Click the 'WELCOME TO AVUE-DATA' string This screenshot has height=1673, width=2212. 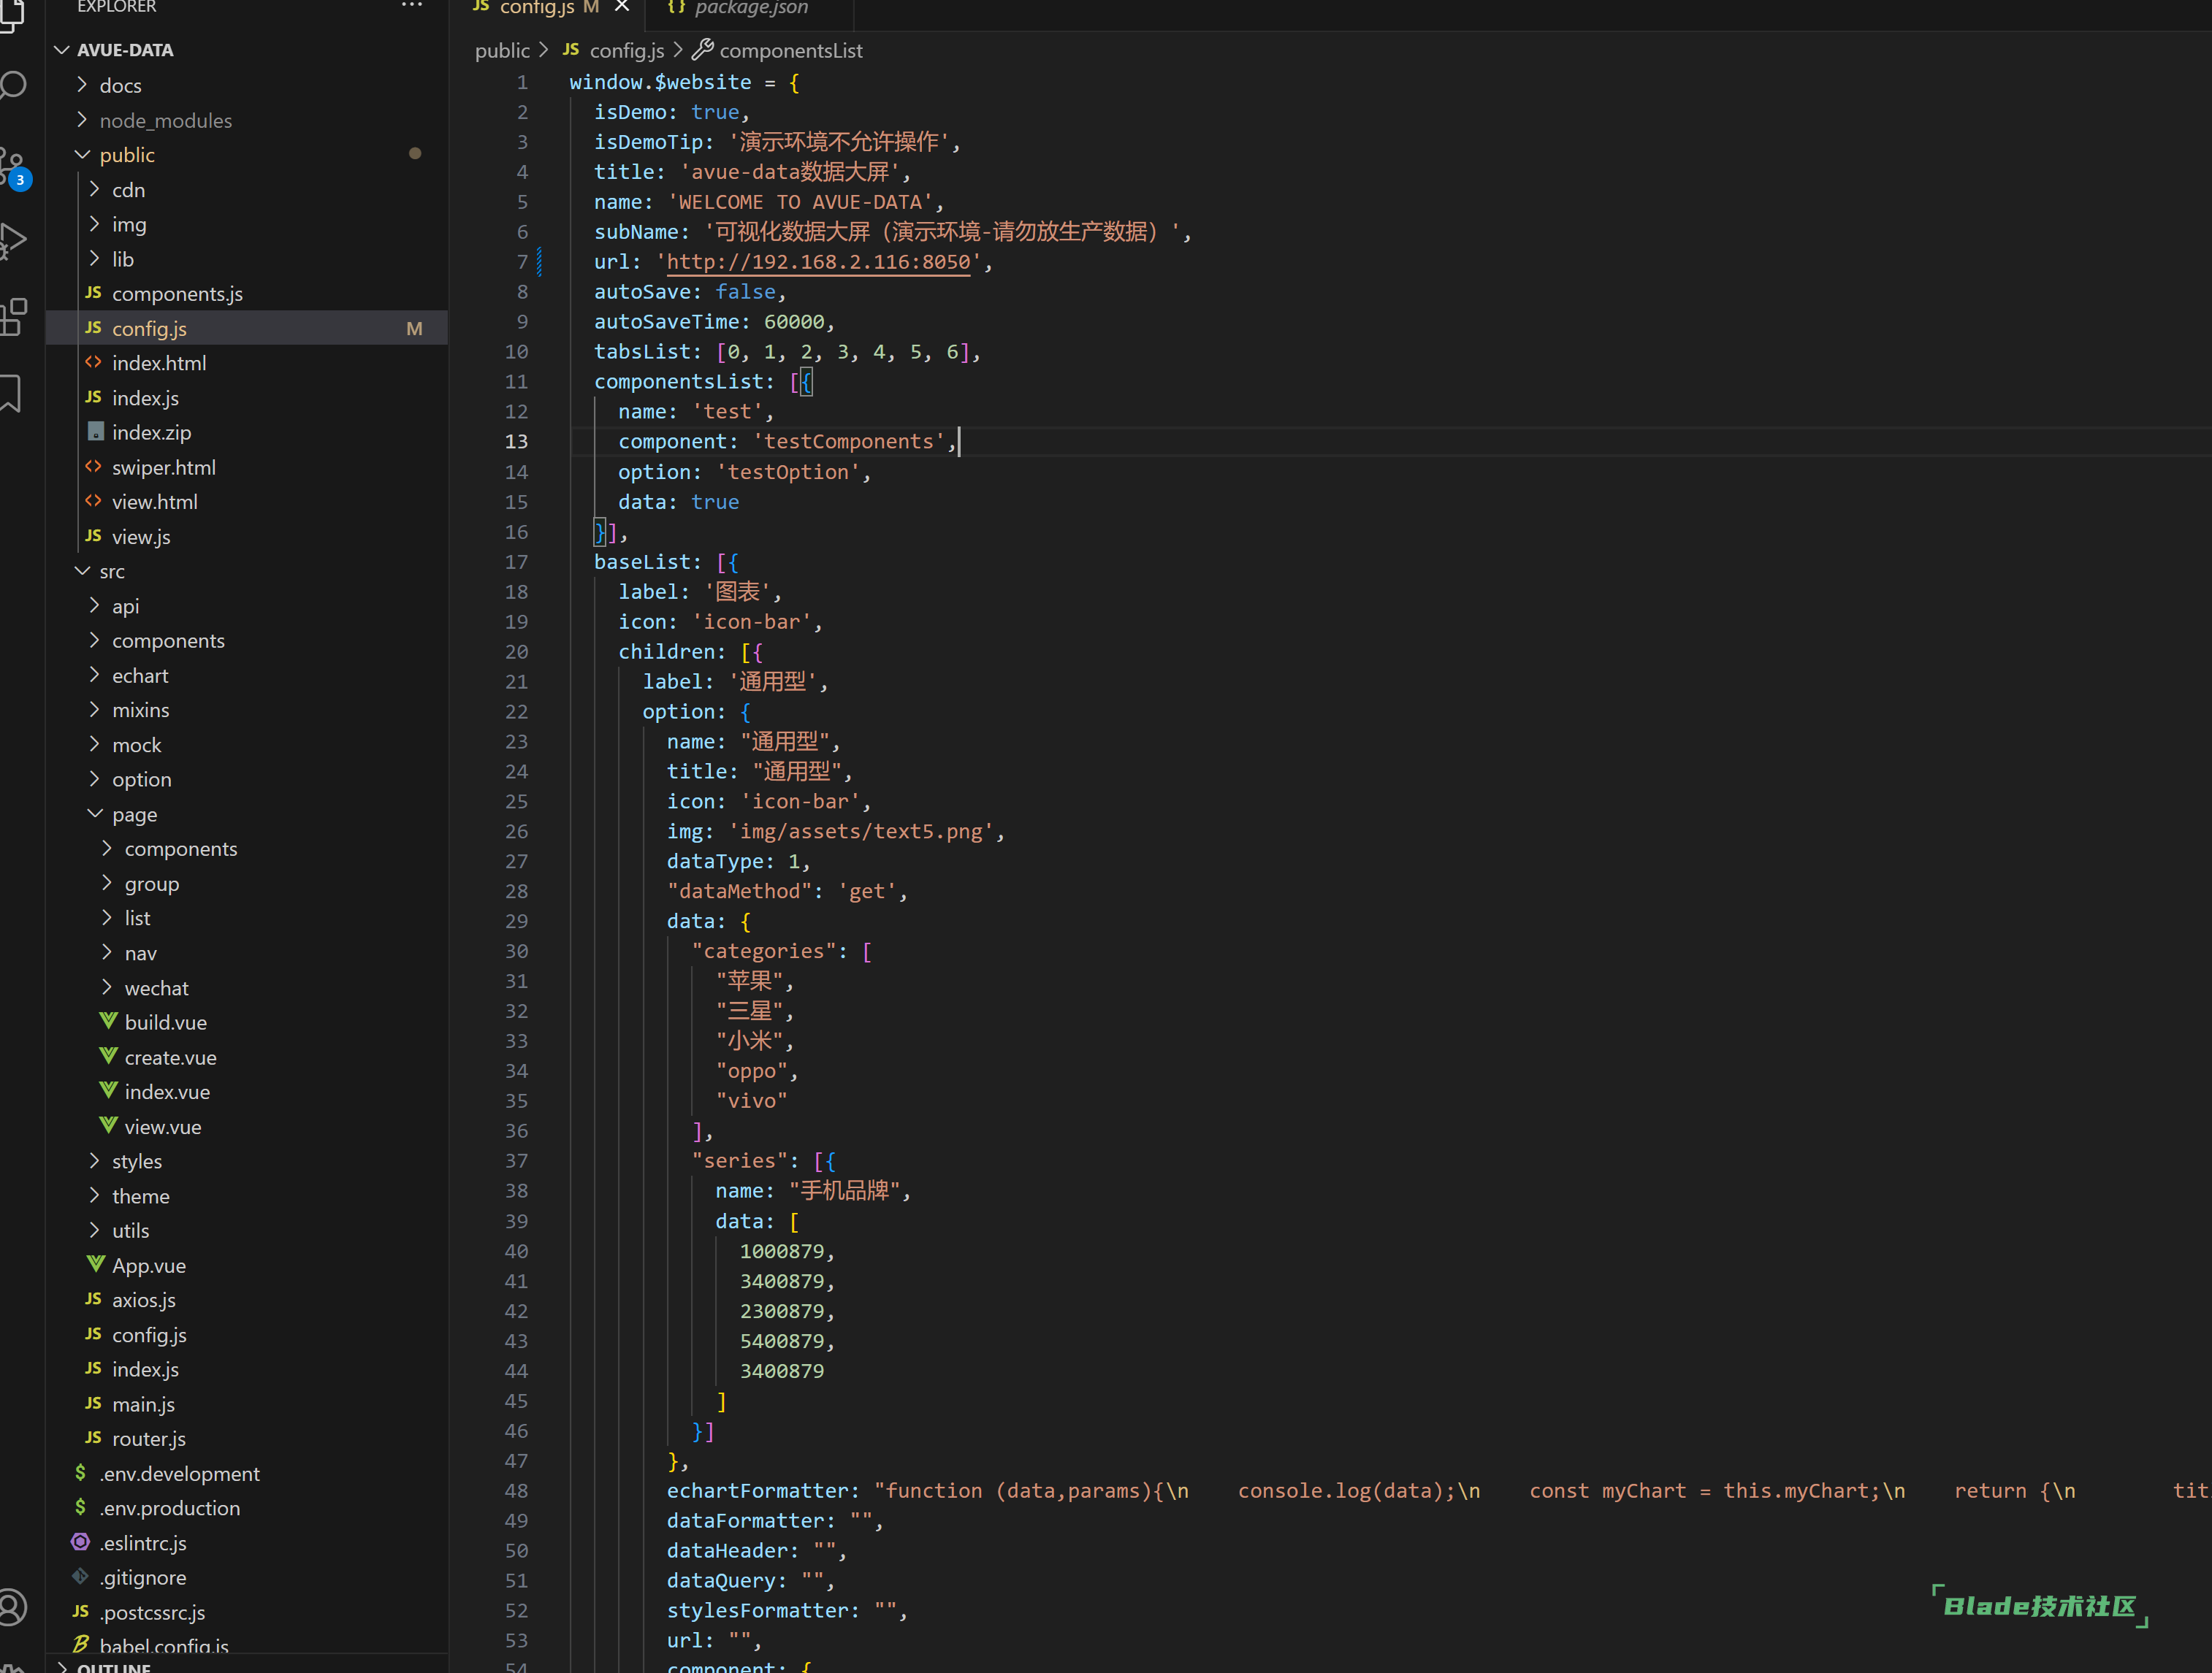click(800, 202)
